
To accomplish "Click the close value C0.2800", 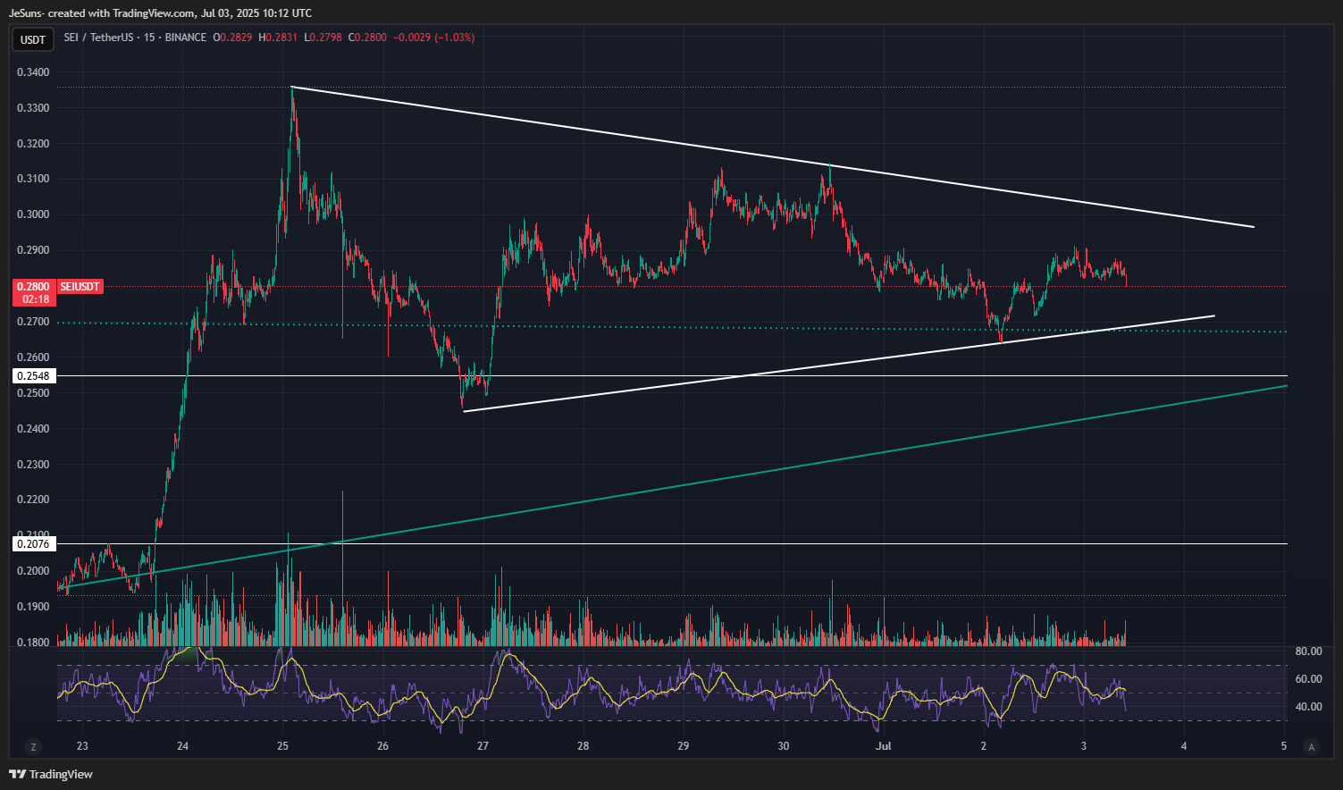I will tap(367, 38).
